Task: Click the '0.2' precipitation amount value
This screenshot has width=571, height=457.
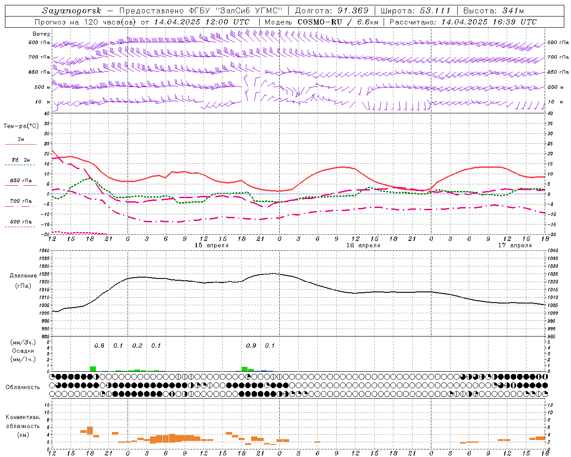Action: tap(137, 345)
